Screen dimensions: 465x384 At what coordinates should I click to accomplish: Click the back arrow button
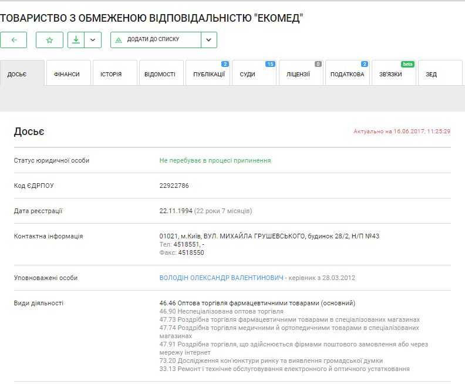(14, 40)
